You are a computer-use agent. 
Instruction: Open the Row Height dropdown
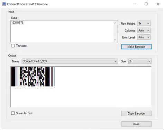pyautogui.click(x=144, y=24)
